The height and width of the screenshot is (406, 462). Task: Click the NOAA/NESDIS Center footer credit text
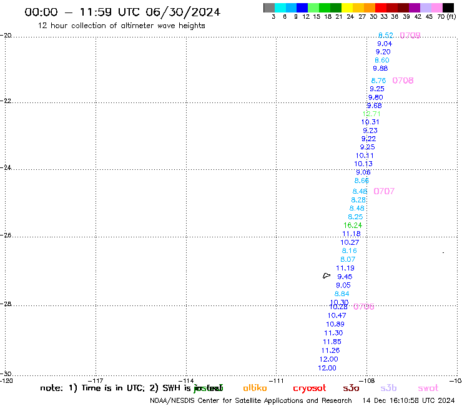tap(251, 401)
